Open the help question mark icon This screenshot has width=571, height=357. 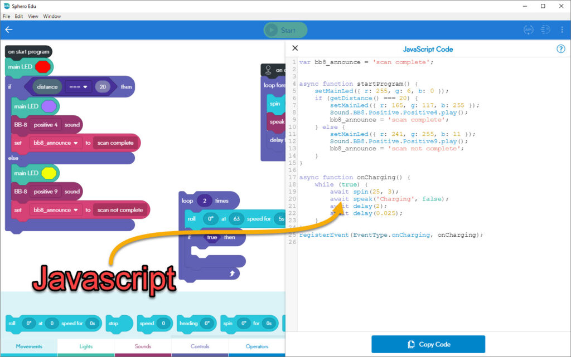click(560, 48)
